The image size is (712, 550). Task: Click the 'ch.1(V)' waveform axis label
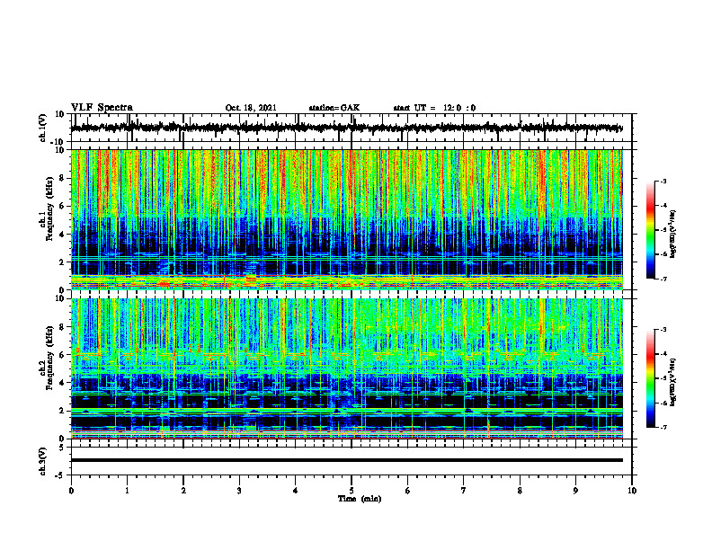pos(43,128)
